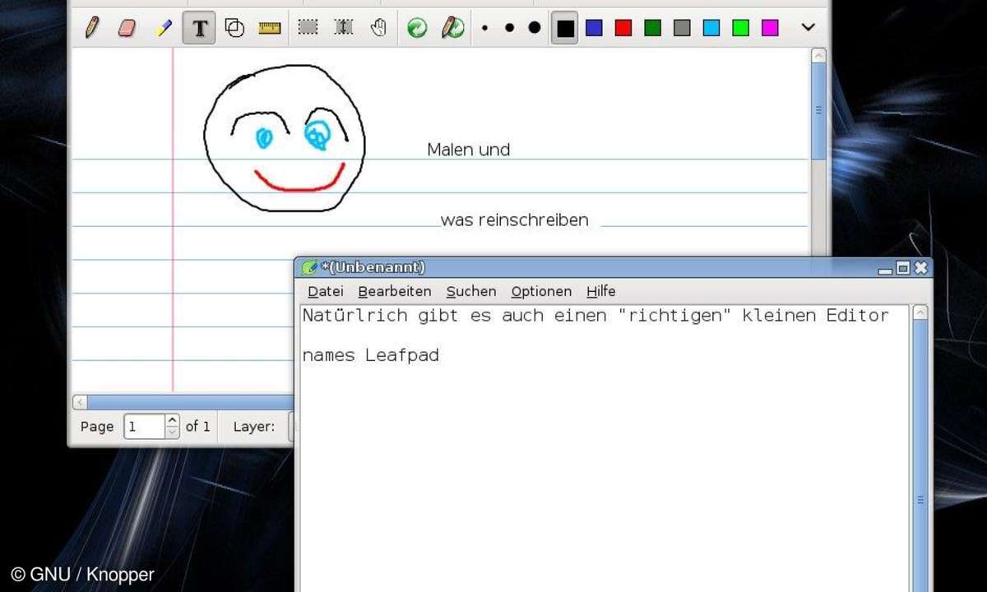Close the Leafpad (Unbenannt) window

(921, 268)
